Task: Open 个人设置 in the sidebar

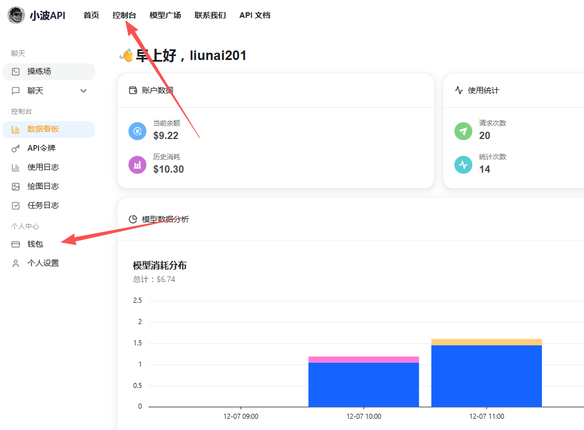Action: [43, 263]
